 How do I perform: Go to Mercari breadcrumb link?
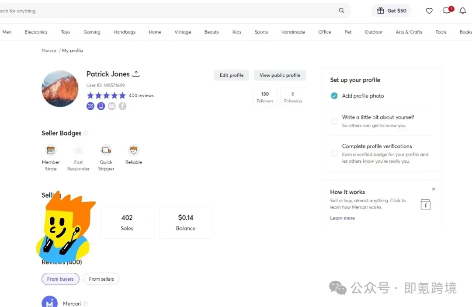click(x=49, y=51)
